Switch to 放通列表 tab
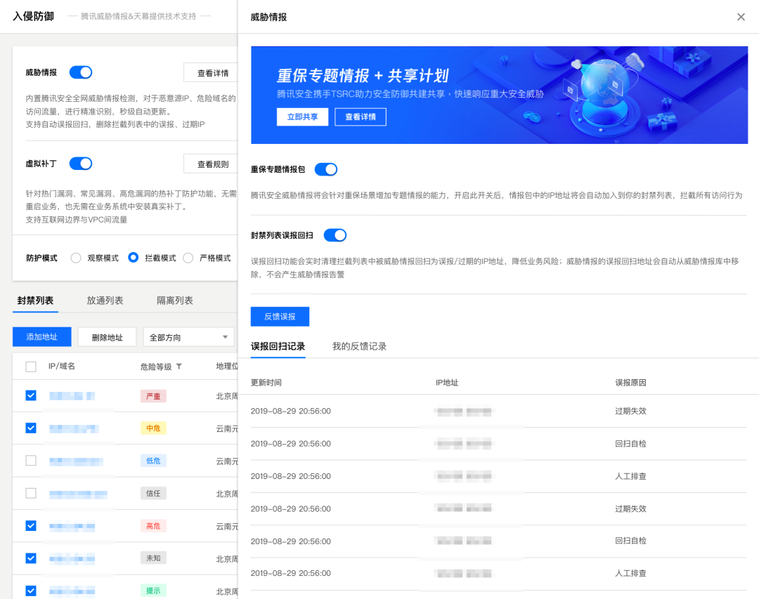This screenshot has height=599, width=759. (x=105, y=301)
